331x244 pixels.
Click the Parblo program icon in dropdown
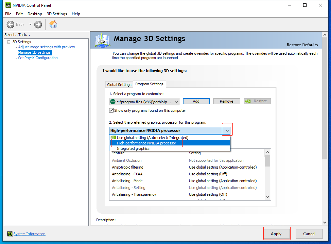[x=113, y=102]
